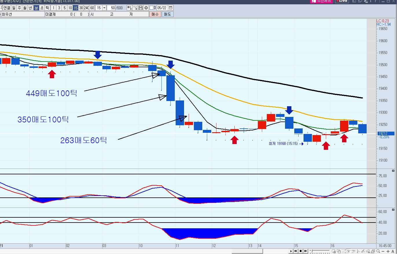Viewport: 397px width, 254px height.
Task: Switch to 일 (daily) chart period
Action: coord(14,8)
